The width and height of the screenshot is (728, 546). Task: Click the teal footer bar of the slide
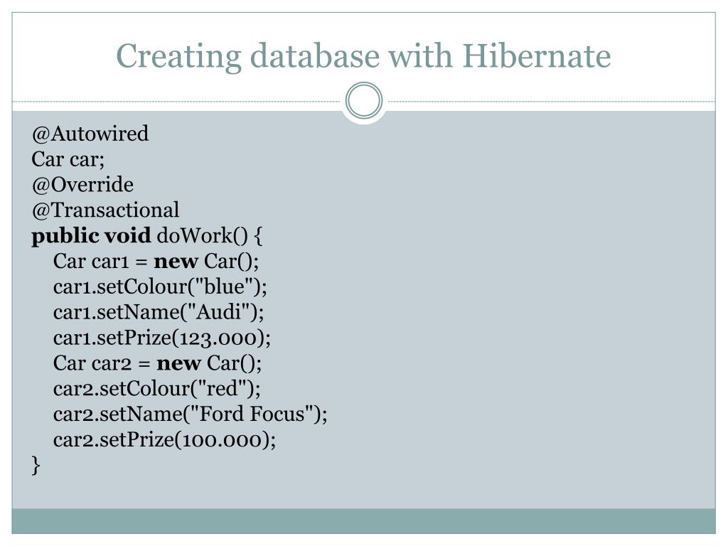(x=363, y=521)
